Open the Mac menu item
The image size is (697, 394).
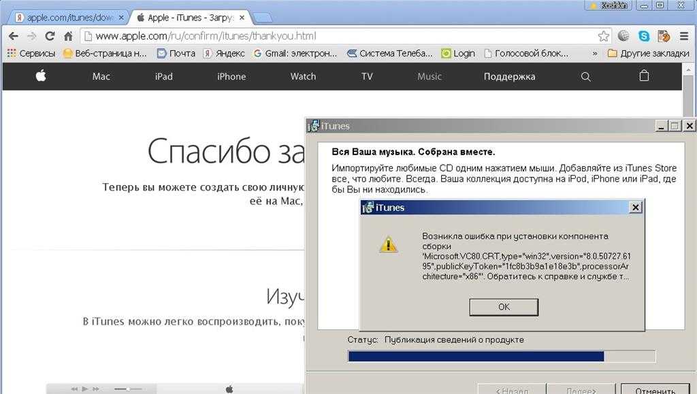click(x=101, y=76)
